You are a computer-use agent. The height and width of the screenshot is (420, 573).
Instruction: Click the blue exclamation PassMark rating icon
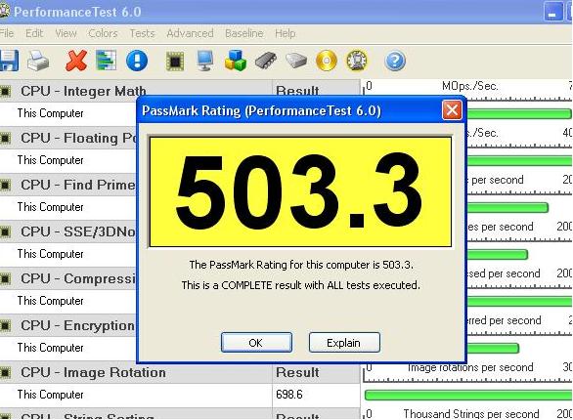[137, 61]
